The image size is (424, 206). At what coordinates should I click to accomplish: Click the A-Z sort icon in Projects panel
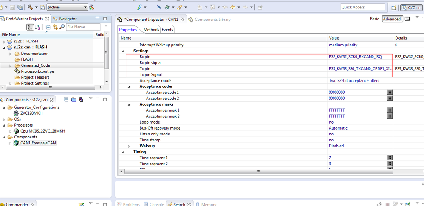38,27
